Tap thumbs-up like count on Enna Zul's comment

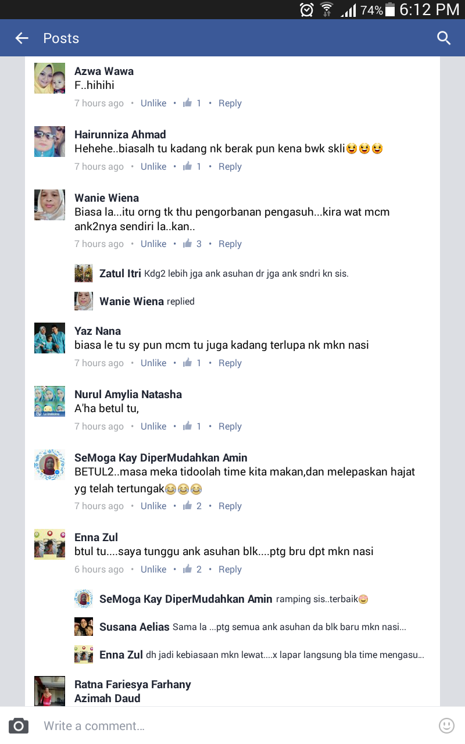[x=192, y=570]
